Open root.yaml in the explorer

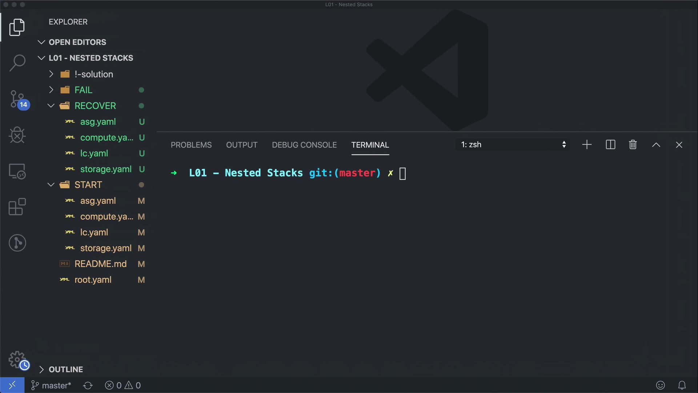click(x=93, y=280)
